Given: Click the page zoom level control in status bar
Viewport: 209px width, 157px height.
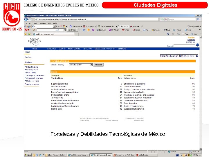Looking at the screenshot, I should pos(195,152).
